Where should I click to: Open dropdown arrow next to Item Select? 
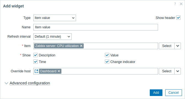click(x=178, y=46)
